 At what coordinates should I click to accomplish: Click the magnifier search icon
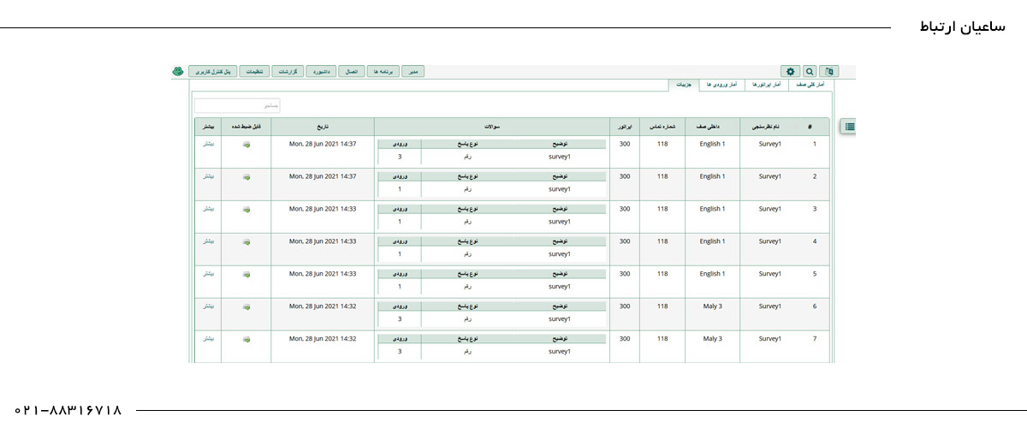(810, 72)
